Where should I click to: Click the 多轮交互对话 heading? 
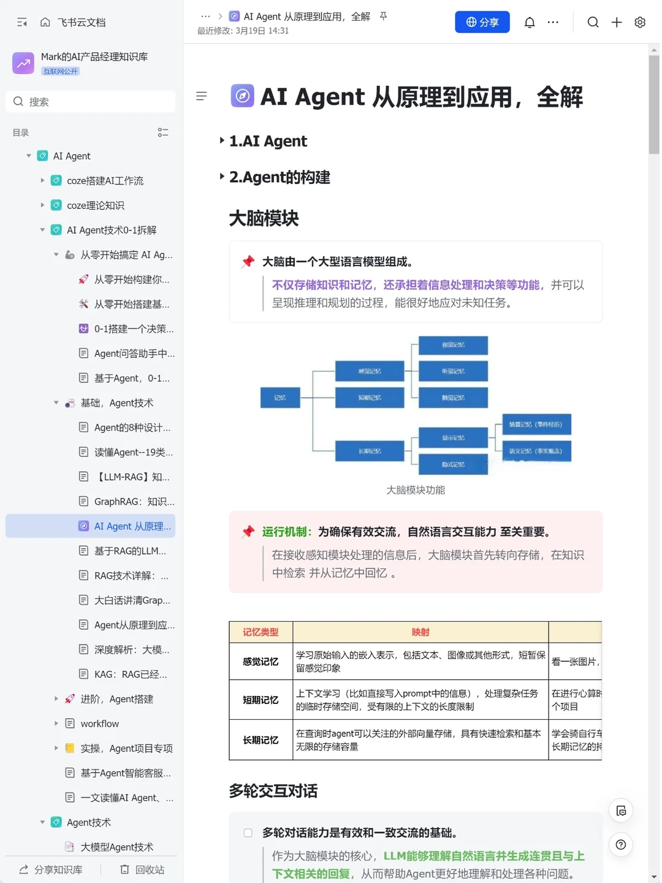273,791
